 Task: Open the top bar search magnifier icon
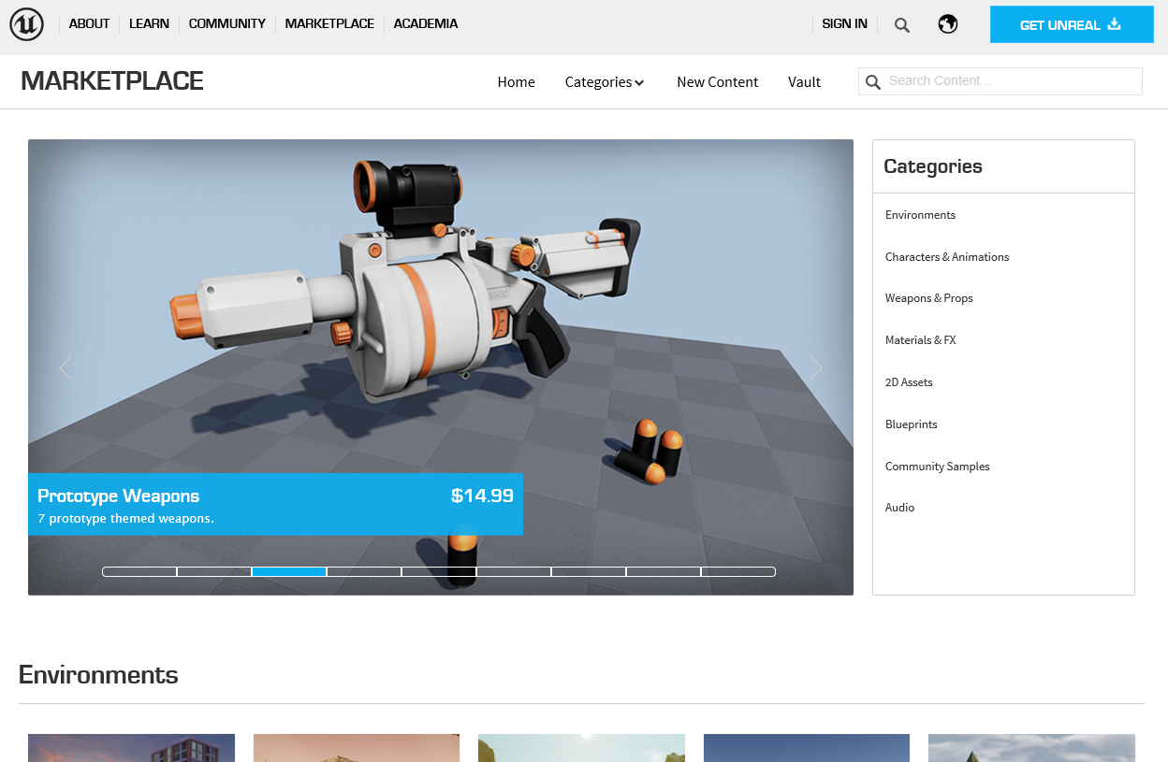tap(901, 25)
